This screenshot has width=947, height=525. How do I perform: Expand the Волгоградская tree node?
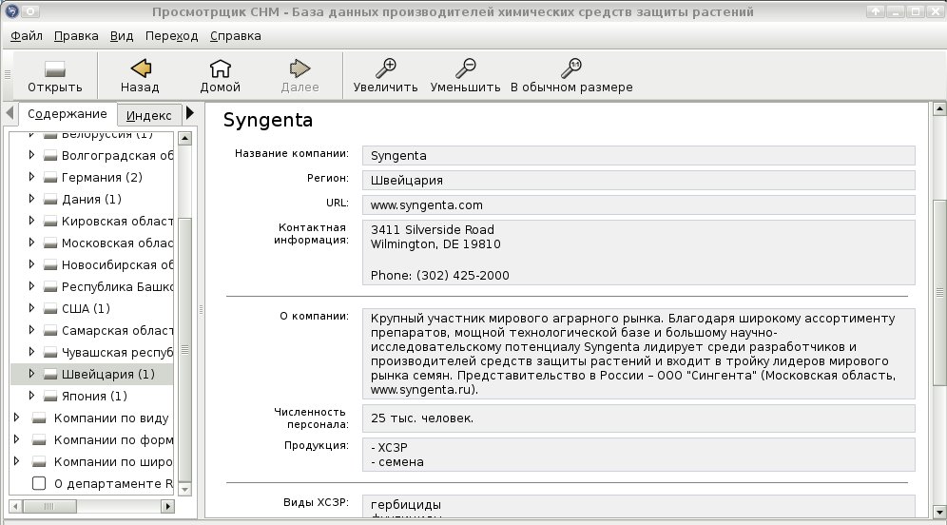(31, 155)
